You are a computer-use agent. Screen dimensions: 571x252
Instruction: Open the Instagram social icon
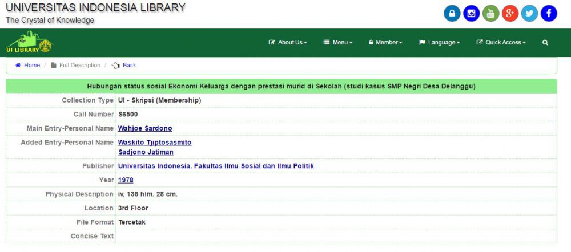pyautogui.click(x=471, y=14)
